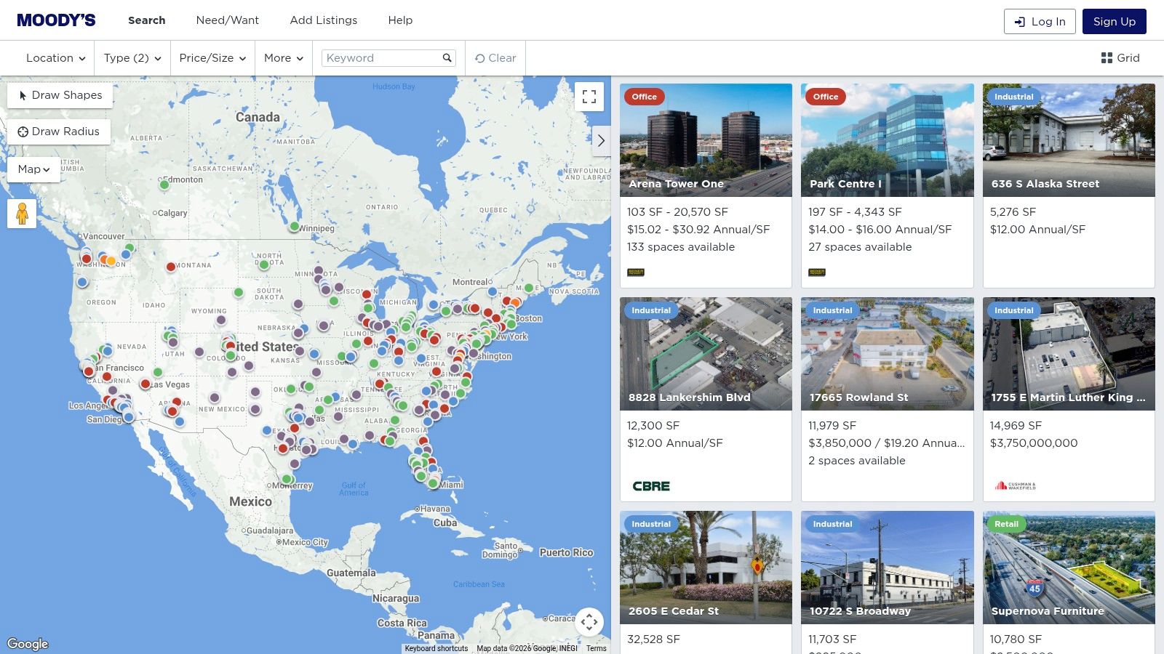1164x654 pixels.
Task: Click the Log In button
Action: tap(1040, 22)
